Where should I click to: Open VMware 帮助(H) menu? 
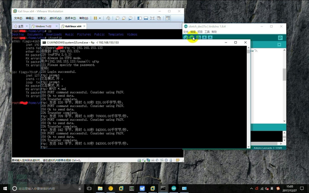pyautogui.click(x=84, y=18)
